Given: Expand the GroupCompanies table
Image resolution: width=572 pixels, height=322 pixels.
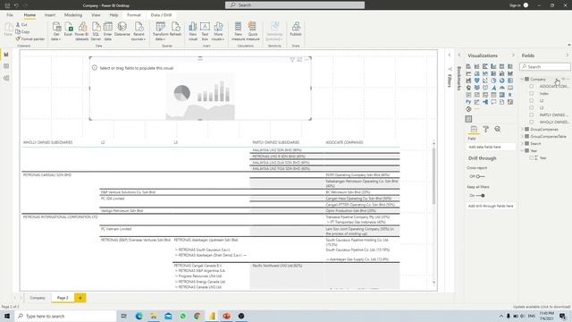Looking at the screenshot, I should click(522, 129).
